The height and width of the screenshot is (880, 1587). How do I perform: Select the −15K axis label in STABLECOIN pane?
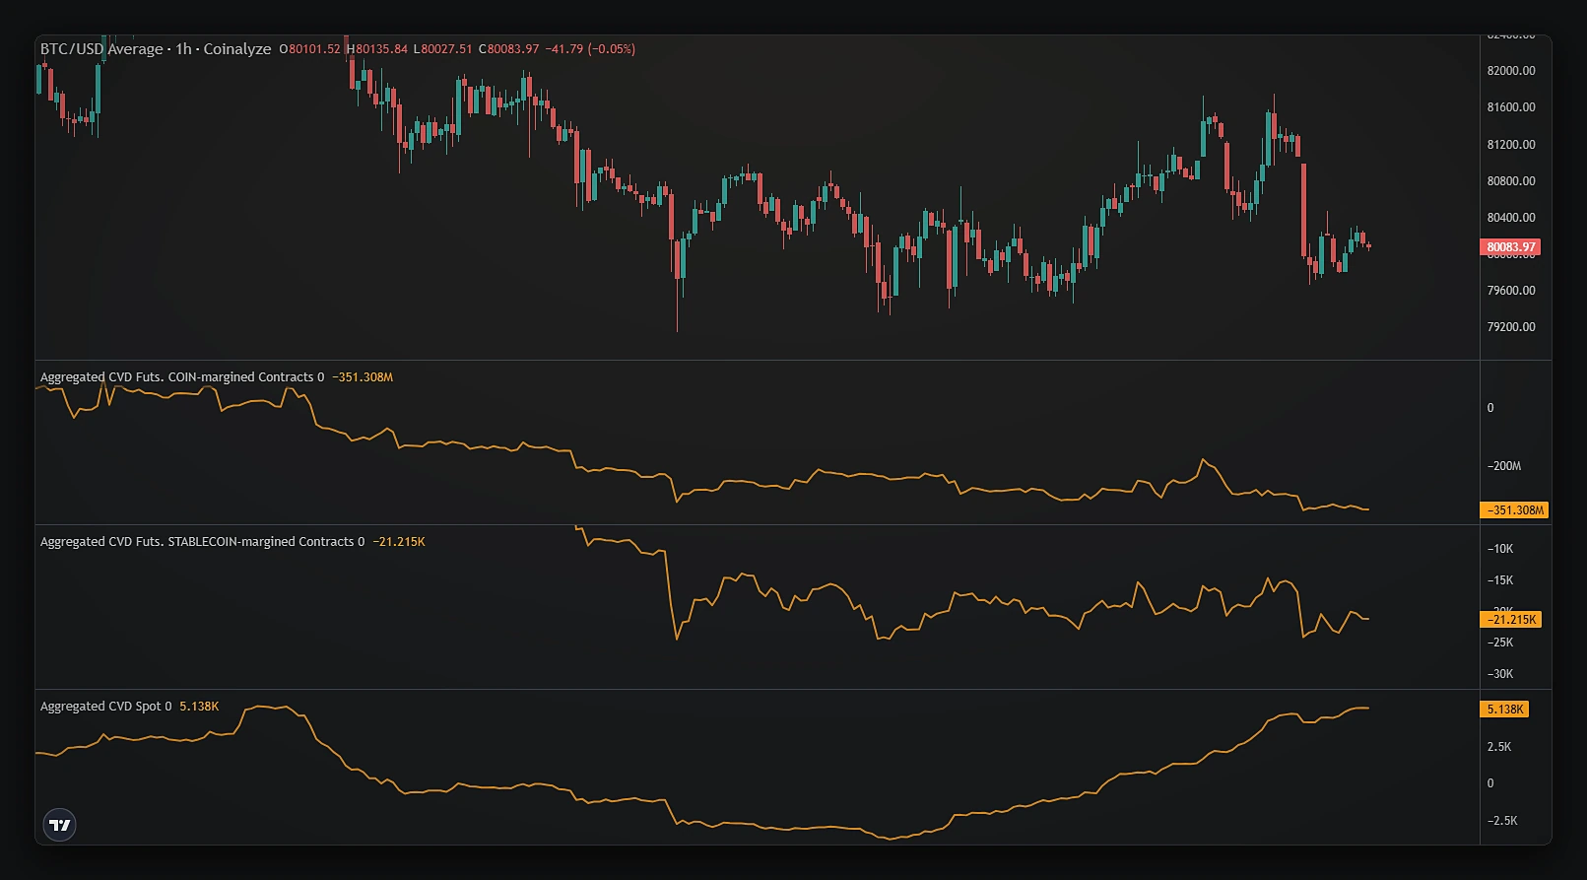pyautogui.click(x=1500, y=580)
